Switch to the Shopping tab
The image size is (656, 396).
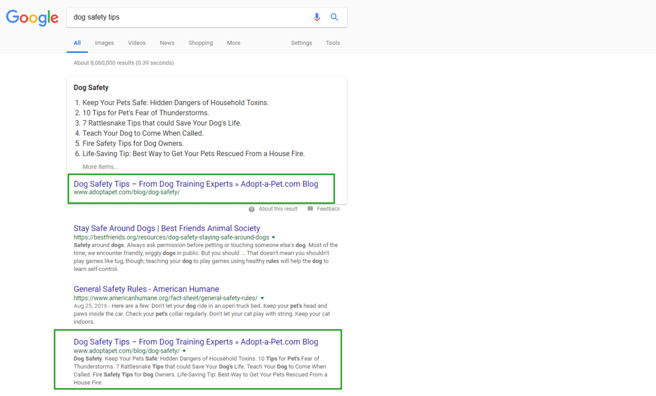pyautogui.click(x=201, y=43)
